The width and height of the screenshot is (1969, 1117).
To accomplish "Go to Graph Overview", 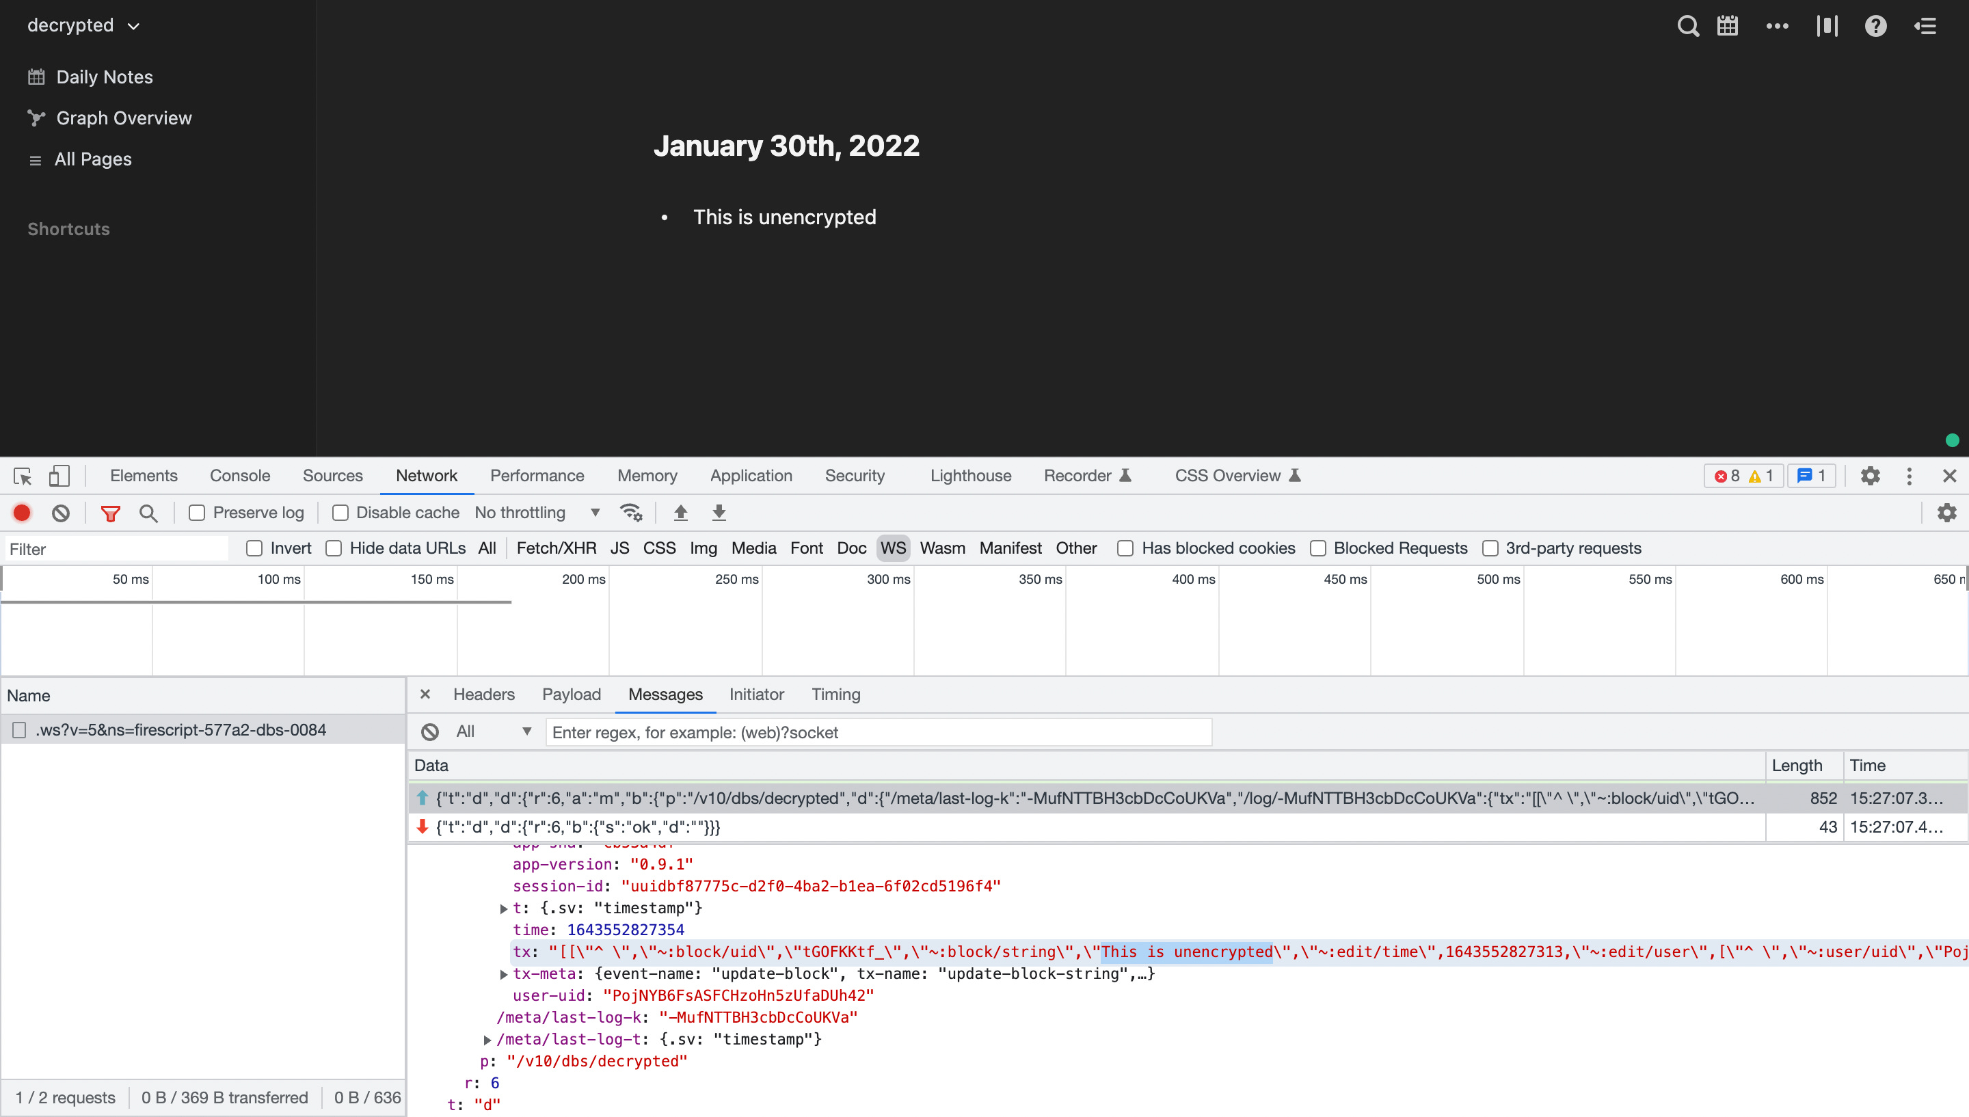I will [124, 118].
